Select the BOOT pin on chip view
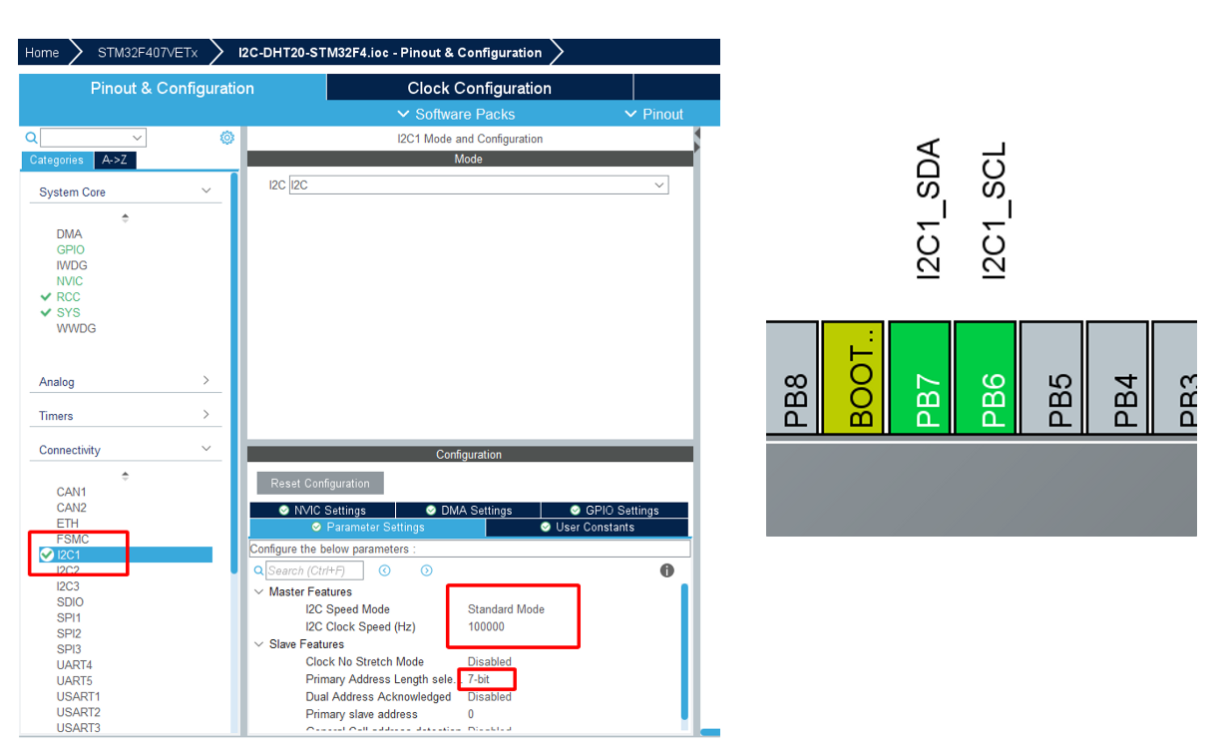Viewport: 1232px width, 752px height. point(855,378)
